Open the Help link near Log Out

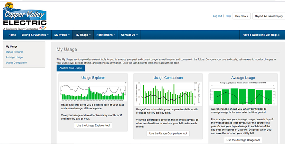[228, 16]
